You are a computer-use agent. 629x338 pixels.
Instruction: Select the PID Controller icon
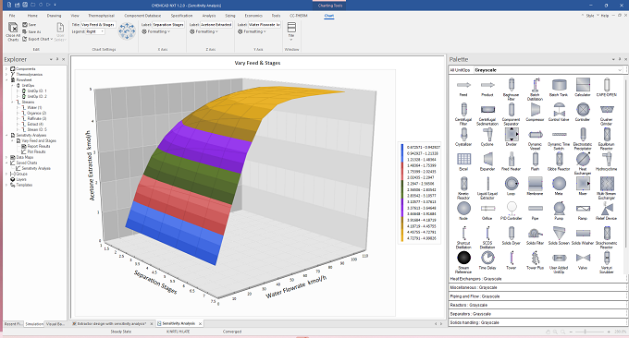click(512, 208)
